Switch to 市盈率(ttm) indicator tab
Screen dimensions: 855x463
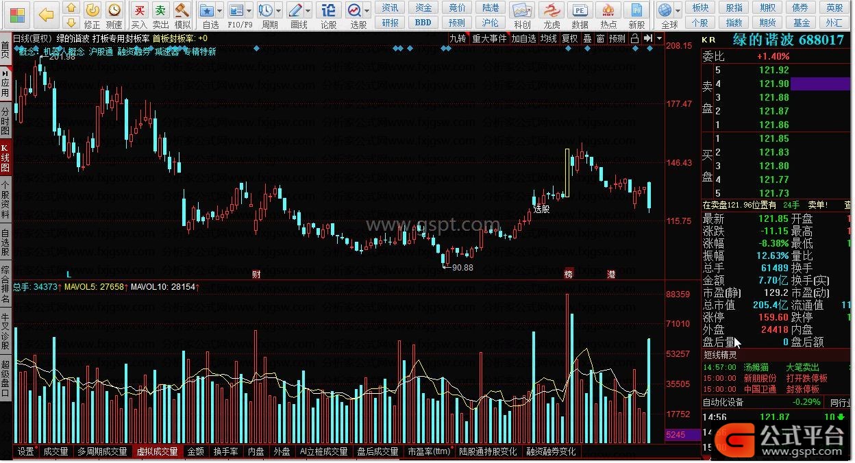click(429, 451)
